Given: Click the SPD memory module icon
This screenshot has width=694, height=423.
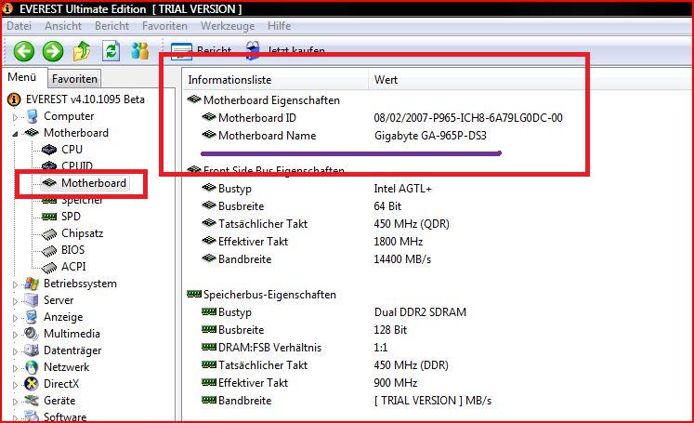Looking at the screenshot, I should pyautogui.click(x=49, y=217).
